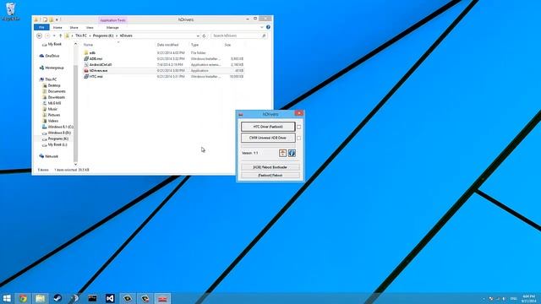This screenshot has height=304, width=541.
Task: Click the orange update icon in hDrivers
Action: (282, 153)
